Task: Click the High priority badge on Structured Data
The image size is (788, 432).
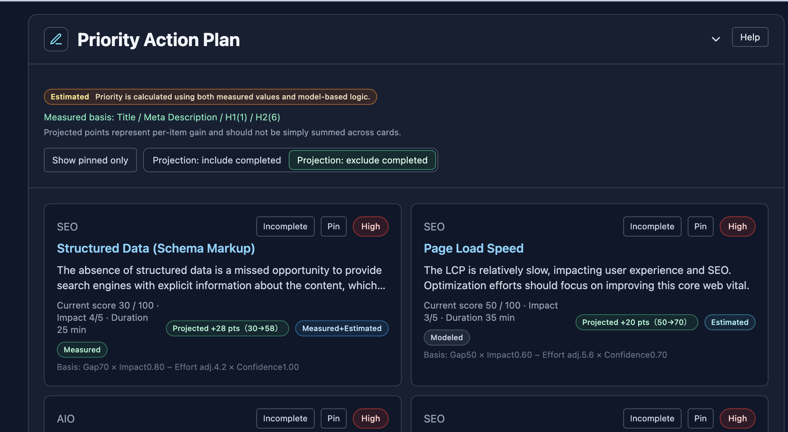Action: (370, 226)
